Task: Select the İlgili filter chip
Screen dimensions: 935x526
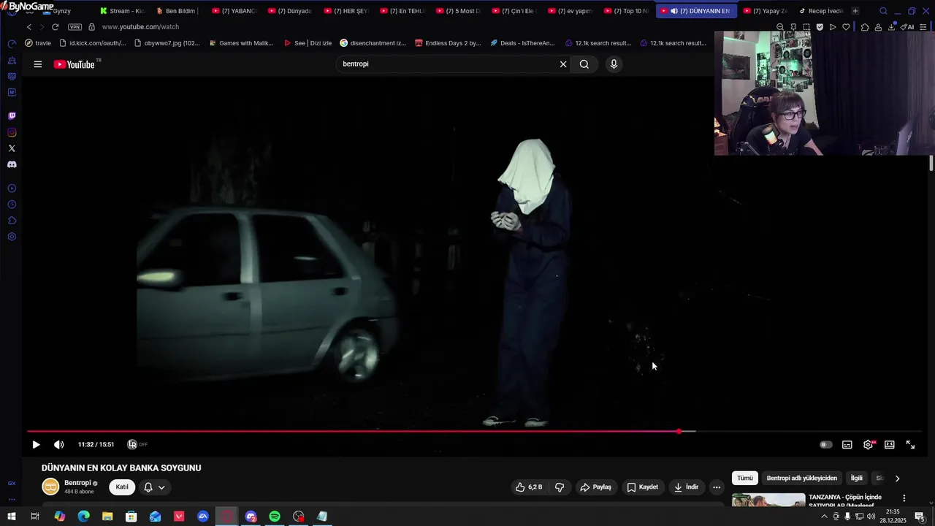Action: (x=856, y=479)
